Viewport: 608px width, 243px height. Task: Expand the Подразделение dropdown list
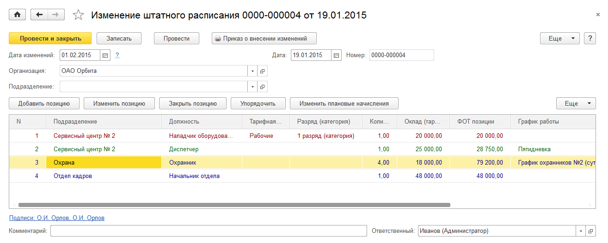pyautogui.click(x=252, y=87)
